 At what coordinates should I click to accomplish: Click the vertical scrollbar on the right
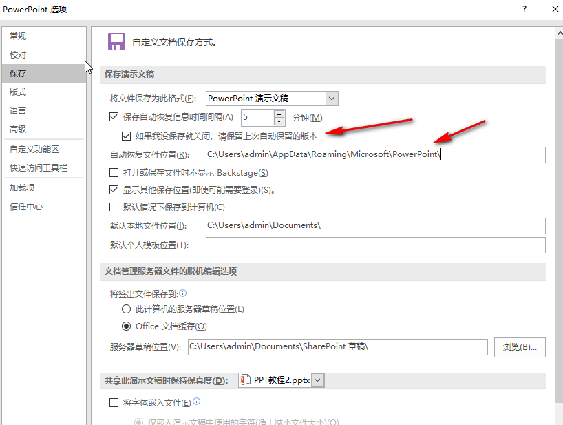click(x=557, y=207)
